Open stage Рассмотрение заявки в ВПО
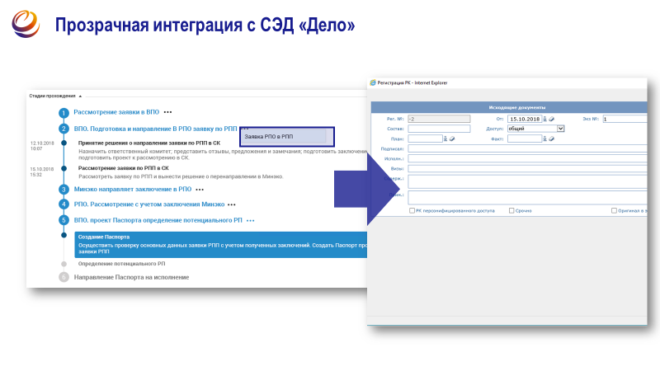 point(116,112)
